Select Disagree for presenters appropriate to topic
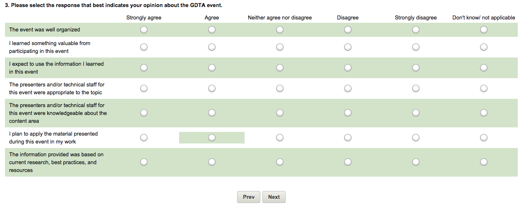Screen dimensions: 524x215 (x=348, y=88)
